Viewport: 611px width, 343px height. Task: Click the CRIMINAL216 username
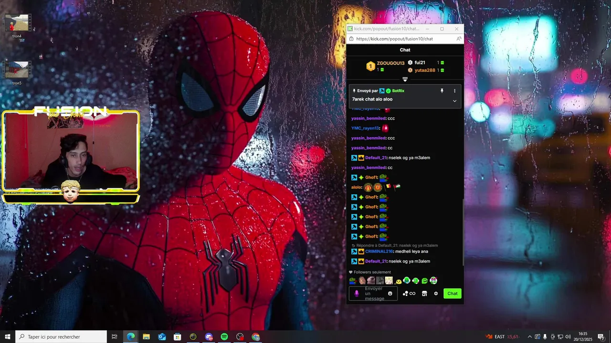tap(379, 251)
